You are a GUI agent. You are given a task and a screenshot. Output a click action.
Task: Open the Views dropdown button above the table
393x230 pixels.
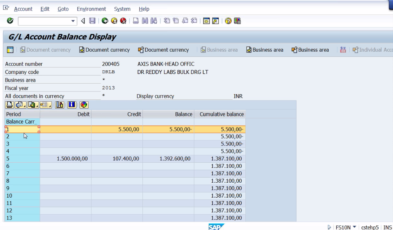20,105
